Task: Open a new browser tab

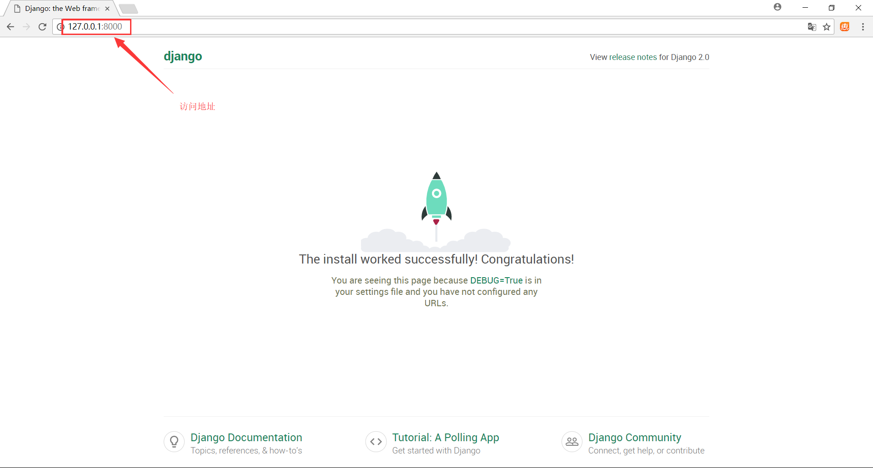Action: point(128,9)
